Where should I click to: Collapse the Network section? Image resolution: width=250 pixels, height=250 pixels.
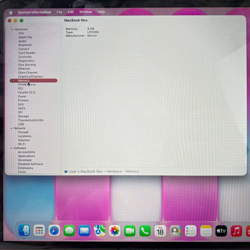point(11,128)
